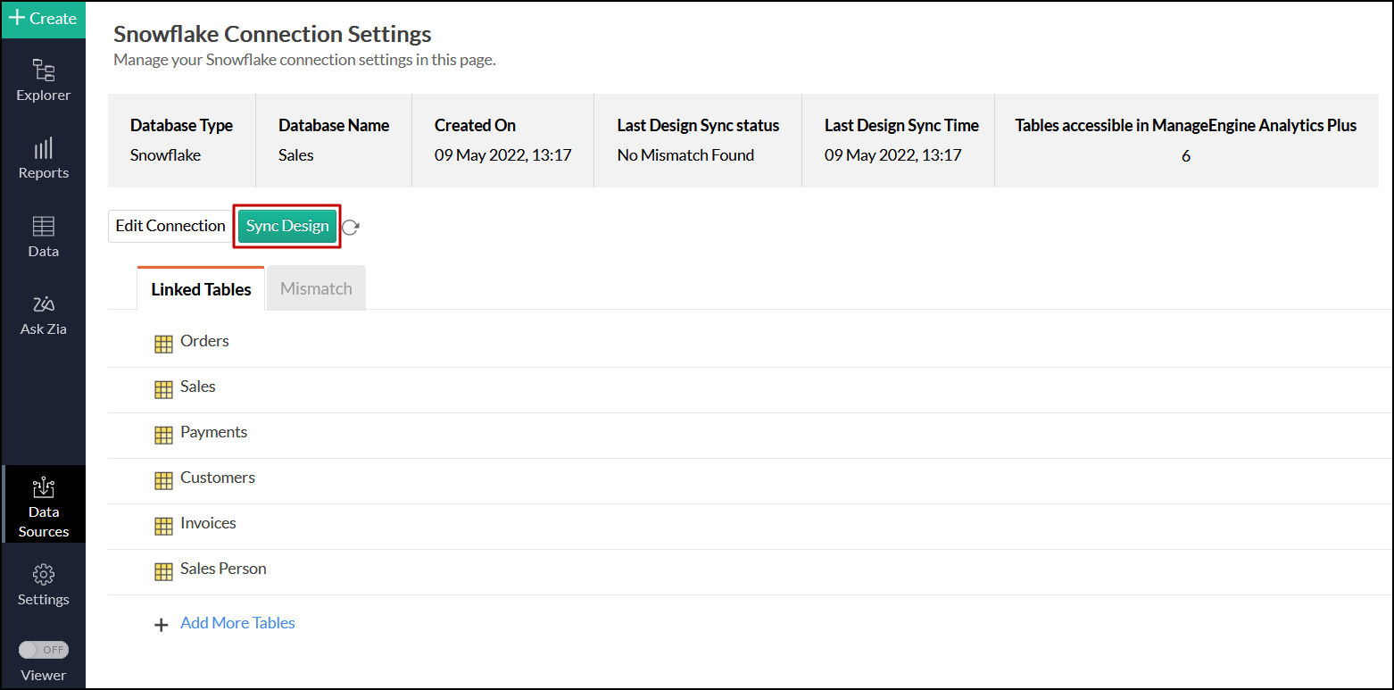
Task: Toggle the Viewer mode switch on
Action: [x=43, y=650]
